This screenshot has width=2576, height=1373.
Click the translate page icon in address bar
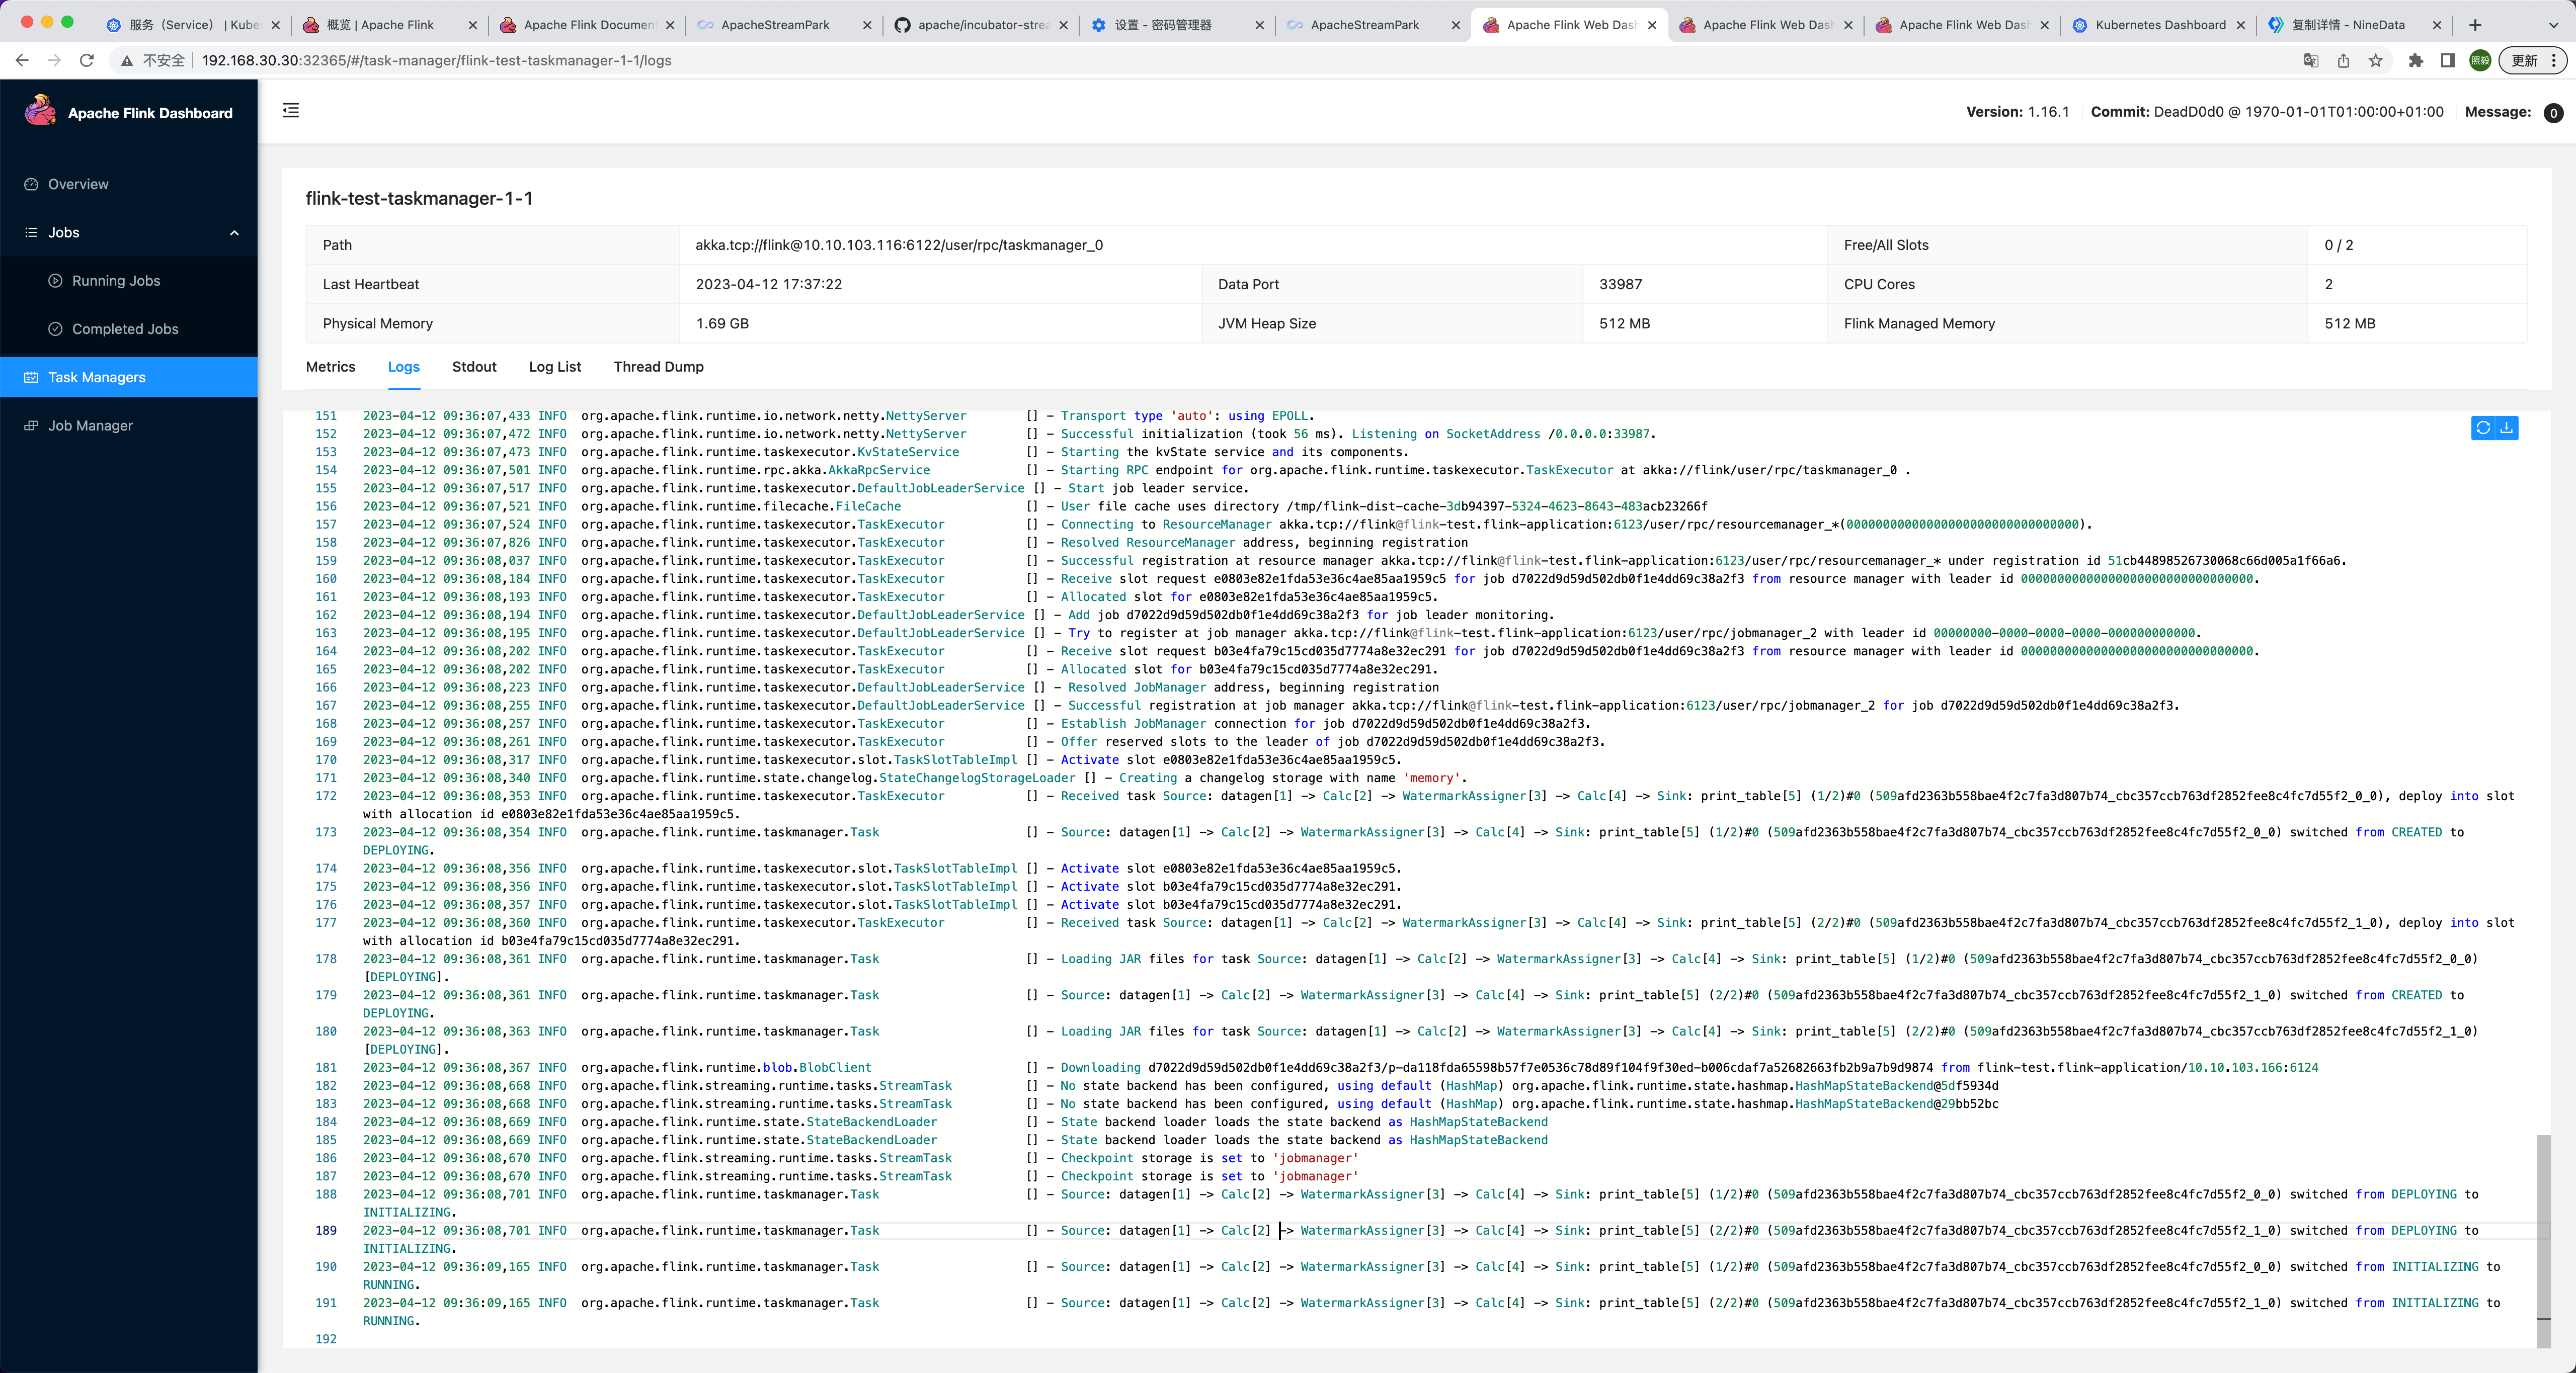2311,60
